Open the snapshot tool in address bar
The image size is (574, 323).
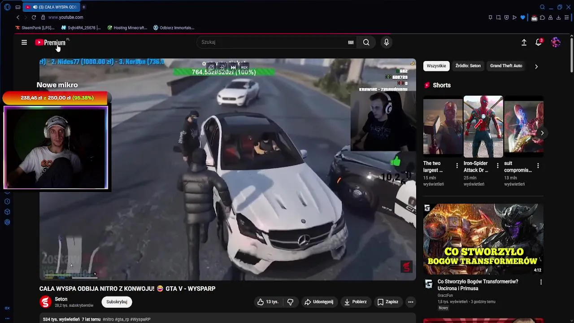pyautogui.click(x=498, y=17)
